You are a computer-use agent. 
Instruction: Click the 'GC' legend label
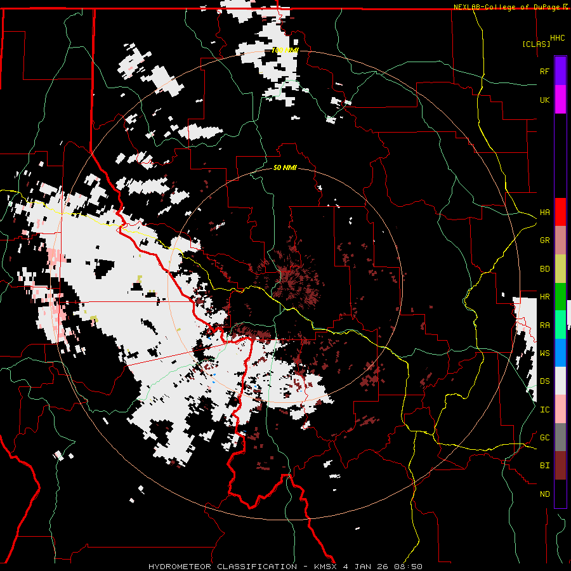coord(544,438)
